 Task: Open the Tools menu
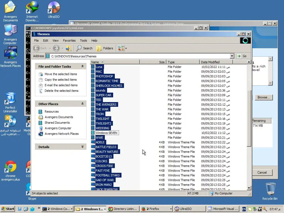tap(83, 40)
